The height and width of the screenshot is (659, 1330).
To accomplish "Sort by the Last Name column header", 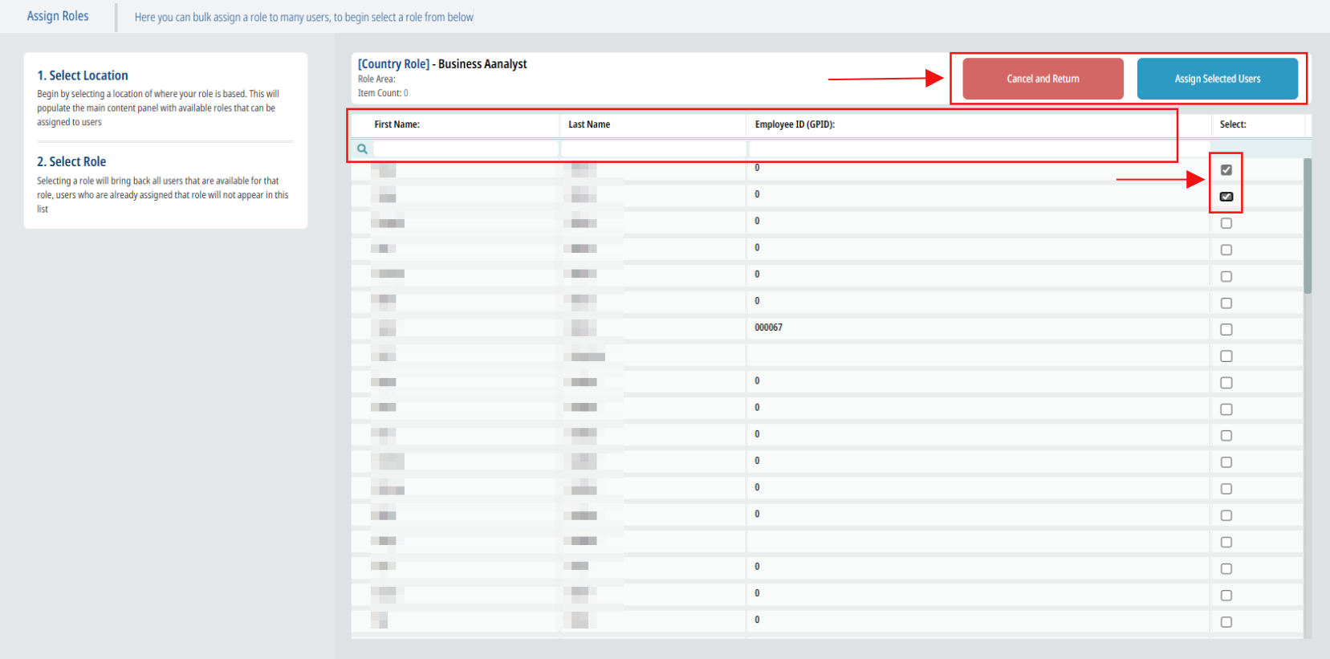I will (x=589, y=124).
